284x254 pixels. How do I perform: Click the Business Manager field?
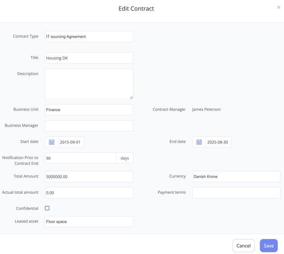[x=89, y=126]
